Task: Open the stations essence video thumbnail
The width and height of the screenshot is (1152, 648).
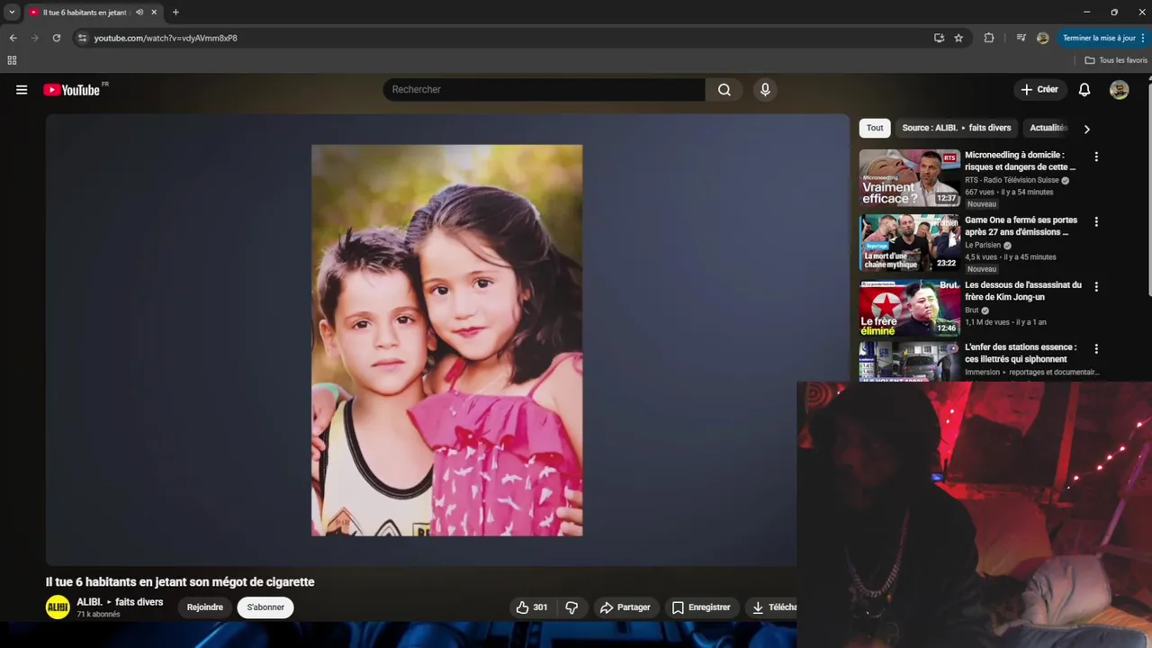Action: click(909, 362)
